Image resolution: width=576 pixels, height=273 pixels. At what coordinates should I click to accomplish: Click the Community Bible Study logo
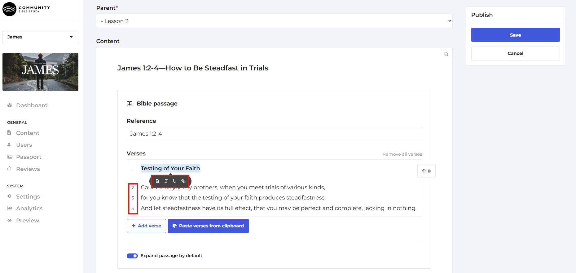click(x=26, y=9)
